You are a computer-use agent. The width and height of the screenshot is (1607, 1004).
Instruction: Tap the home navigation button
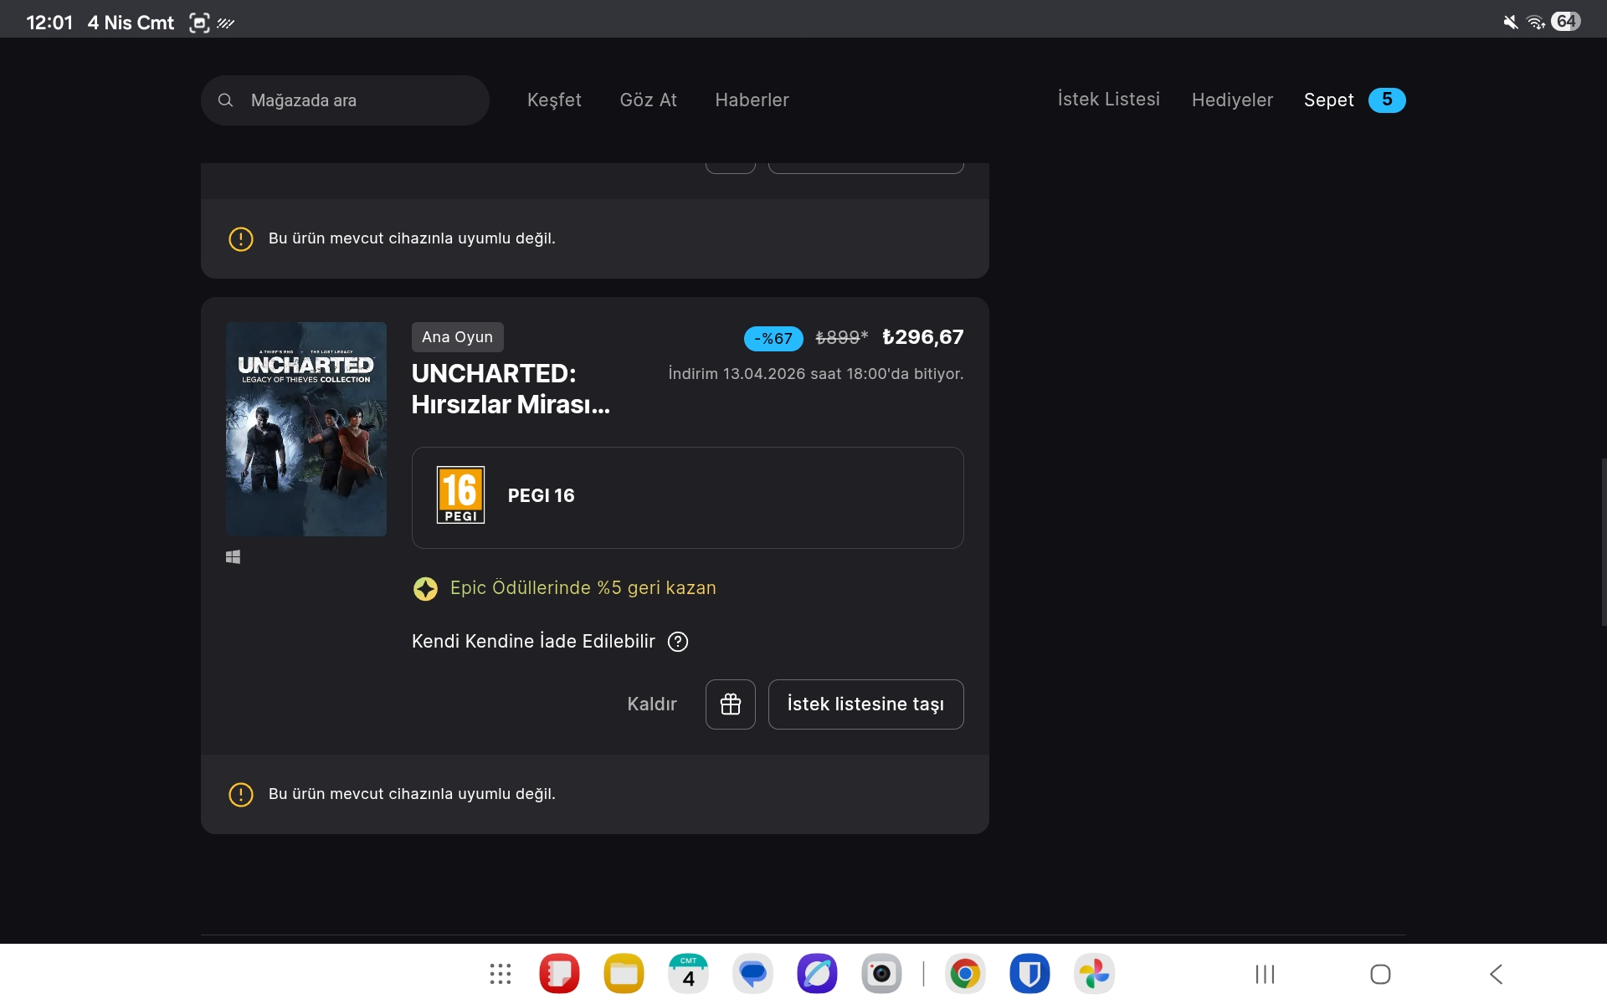tap(1380, 974)
